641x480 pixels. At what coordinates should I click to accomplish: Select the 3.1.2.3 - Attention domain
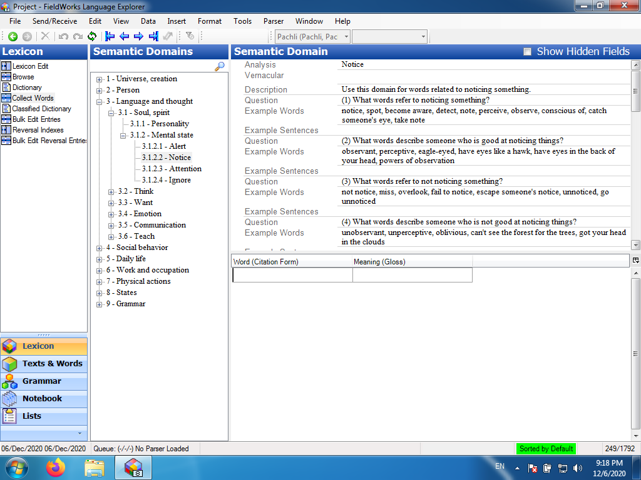coord(171,169)
